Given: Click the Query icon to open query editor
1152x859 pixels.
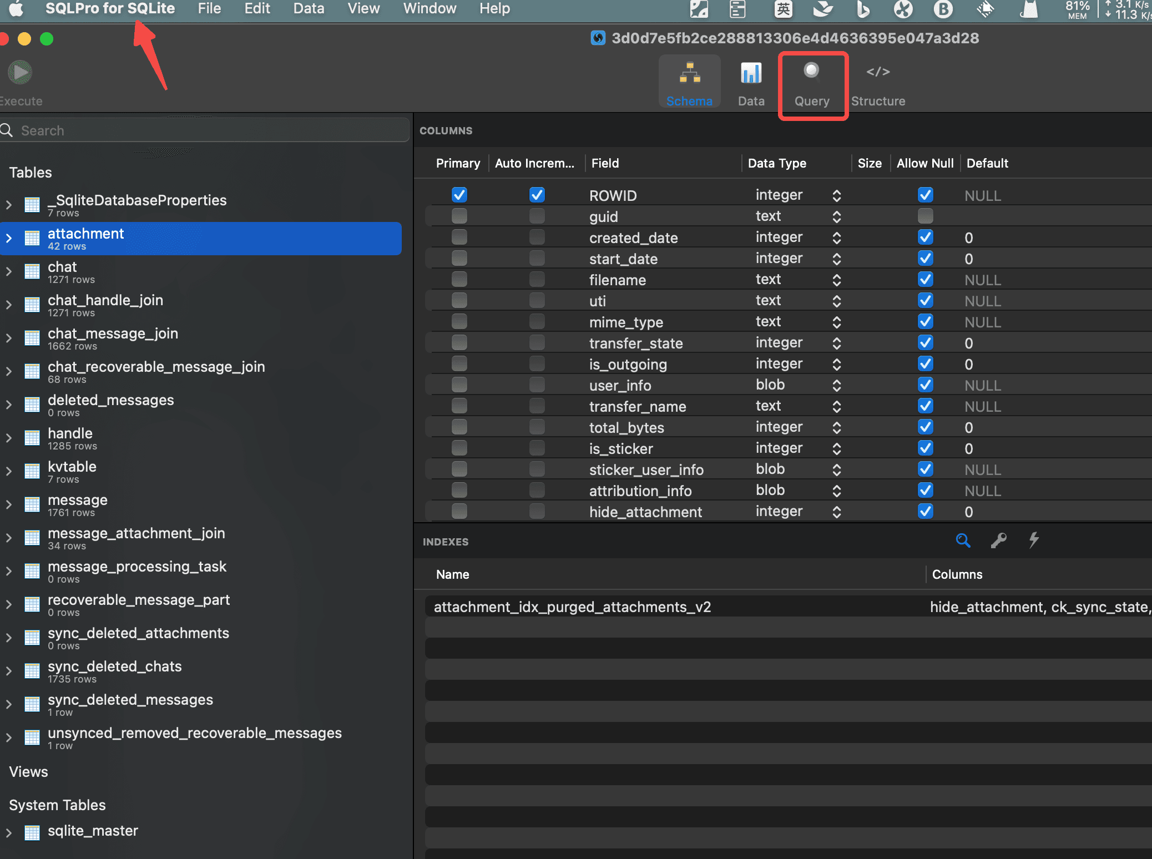Looking at the screenshot, I should pyautogui.click(x=810, y=80).
